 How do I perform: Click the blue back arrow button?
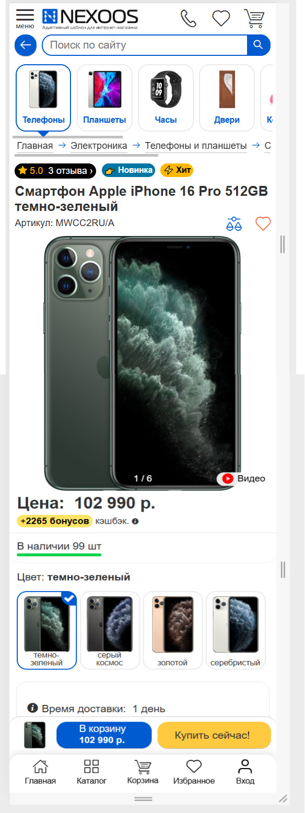[26, 45]
